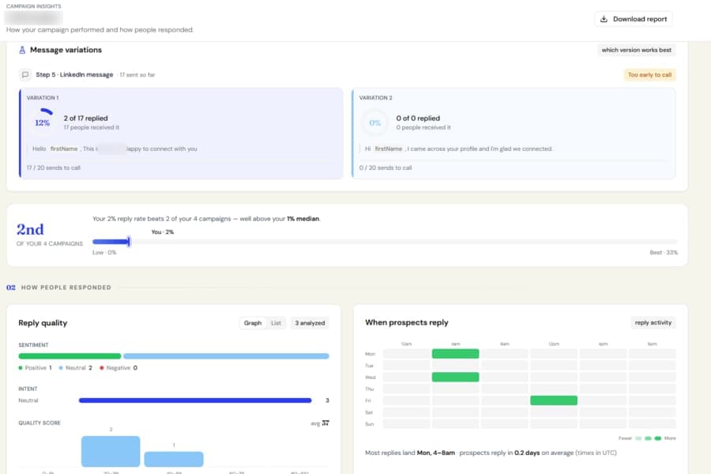Click the green Monday 4am heatmap cell
The height and width of the screenshot is (474, 711).
(455, 354)
